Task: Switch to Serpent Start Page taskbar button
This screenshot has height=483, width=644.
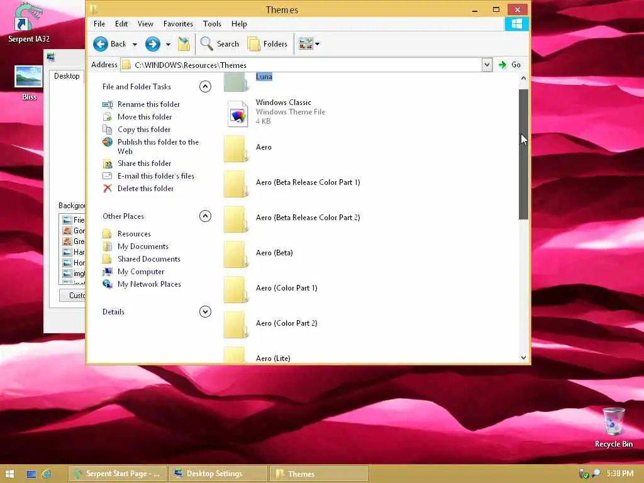Action: pos(118,474)
